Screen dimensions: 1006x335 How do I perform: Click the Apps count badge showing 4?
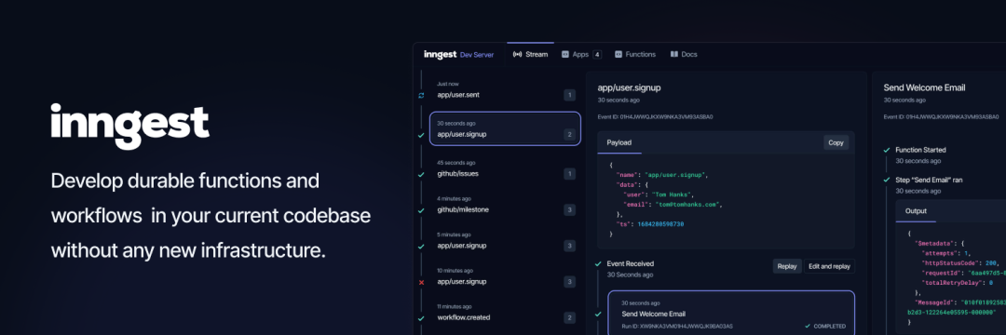[597, 55]
